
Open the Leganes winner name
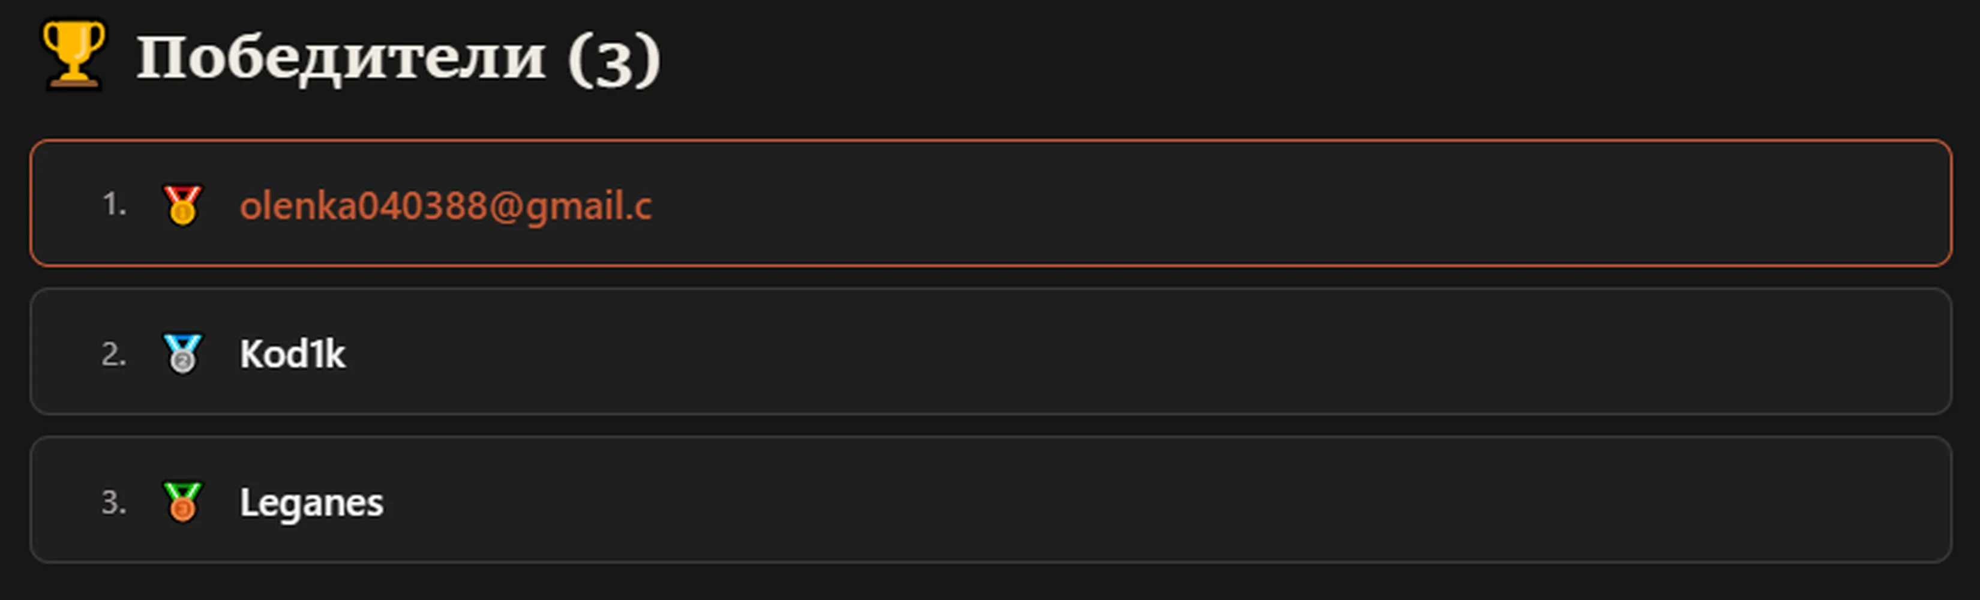(311, 503)
